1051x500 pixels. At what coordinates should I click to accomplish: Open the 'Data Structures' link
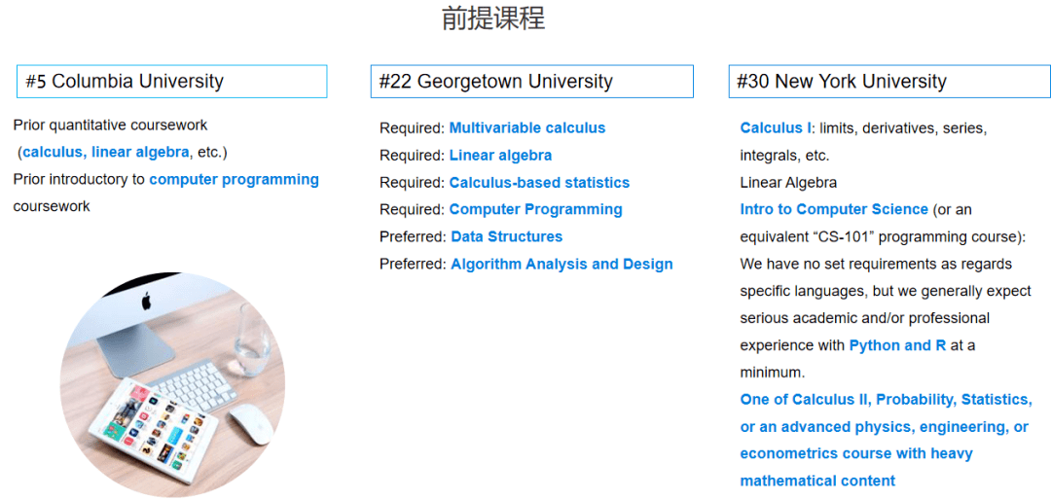tap(506, 236)
